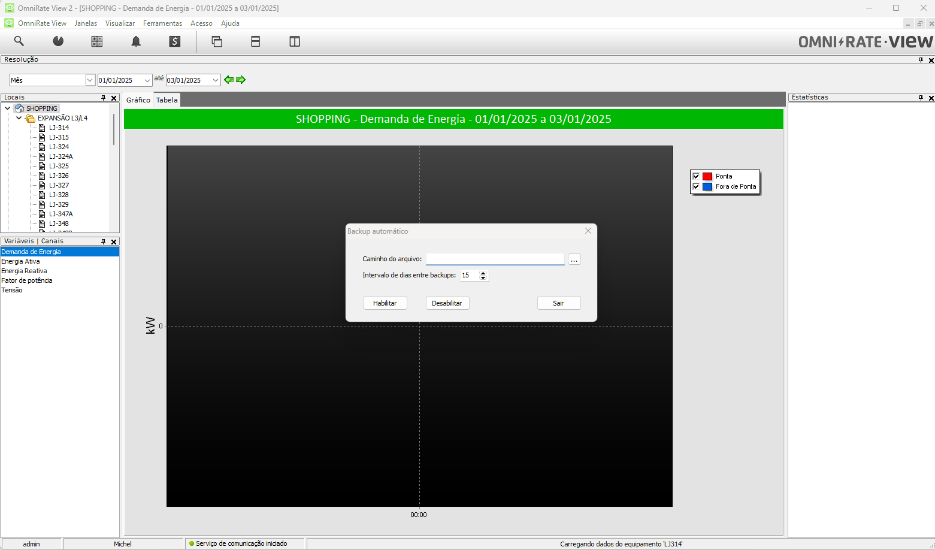Select LJ-315 in locations tree
Viewport: 935px width, 550px height.
coord(59,137)
